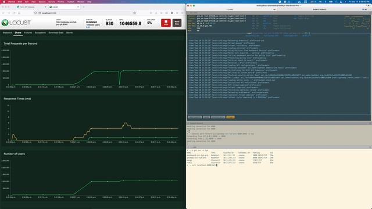Click the slaves count 930

point(109,23)
